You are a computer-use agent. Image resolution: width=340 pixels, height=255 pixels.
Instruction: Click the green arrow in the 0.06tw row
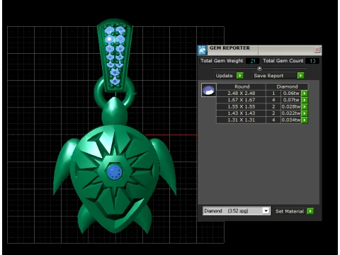coord(305,93)
